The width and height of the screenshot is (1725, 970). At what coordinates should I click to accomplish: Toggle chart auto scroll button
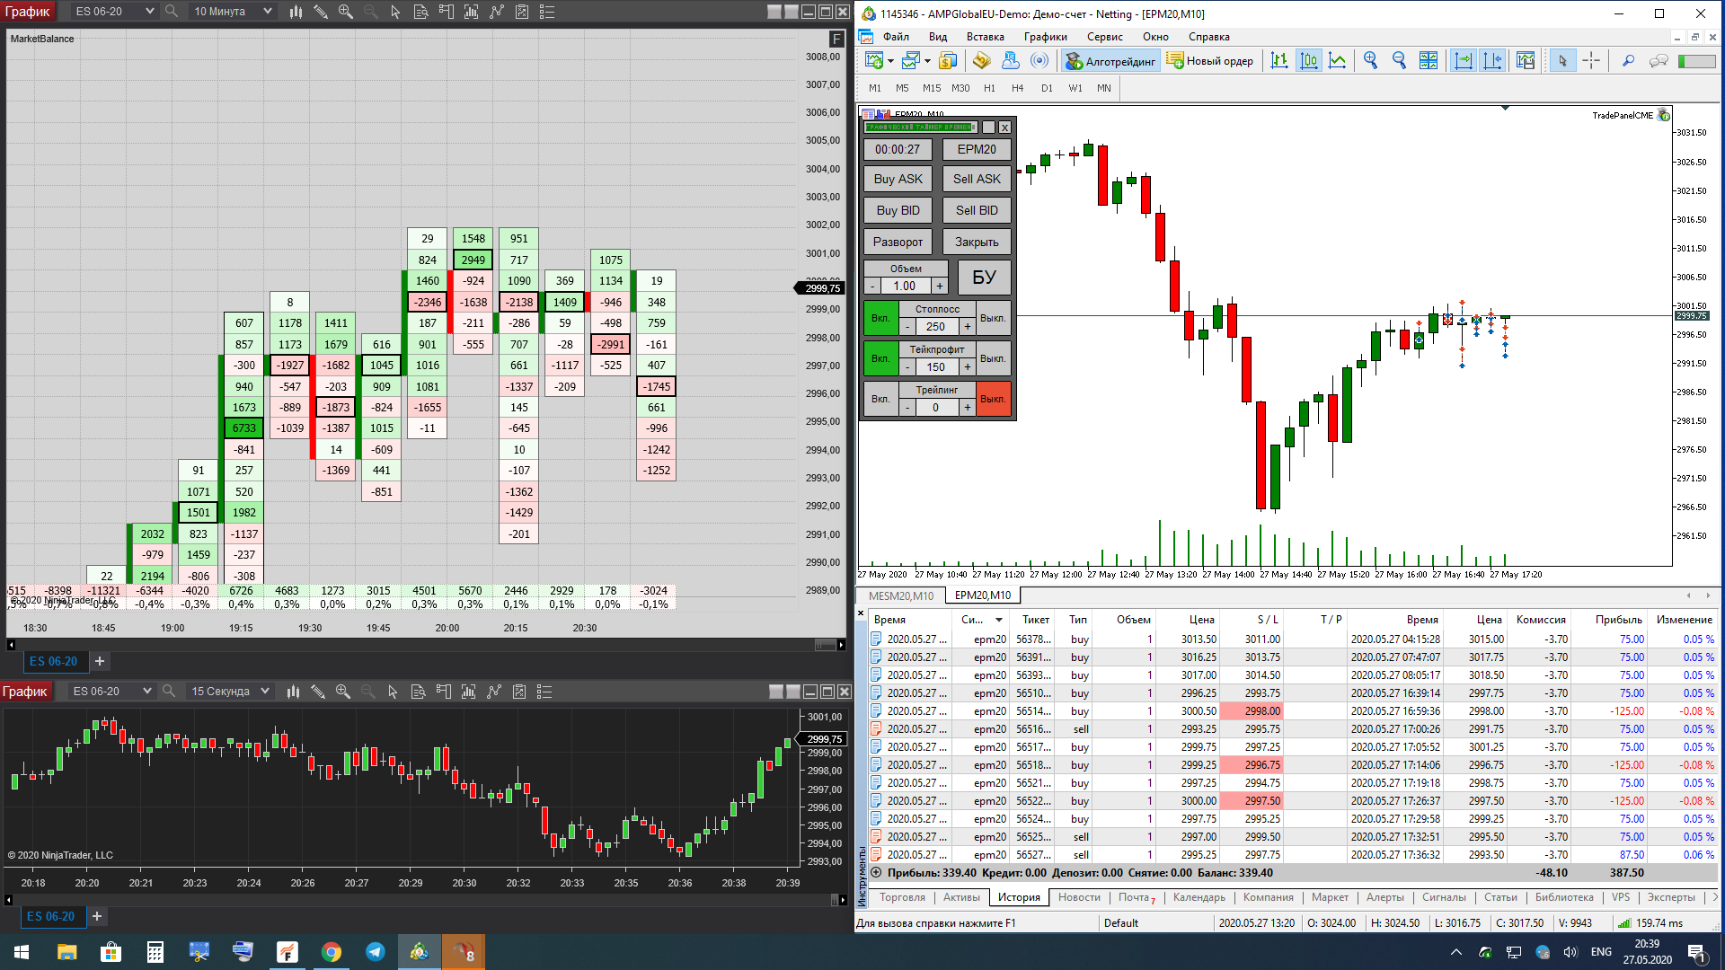point(1464,61)
